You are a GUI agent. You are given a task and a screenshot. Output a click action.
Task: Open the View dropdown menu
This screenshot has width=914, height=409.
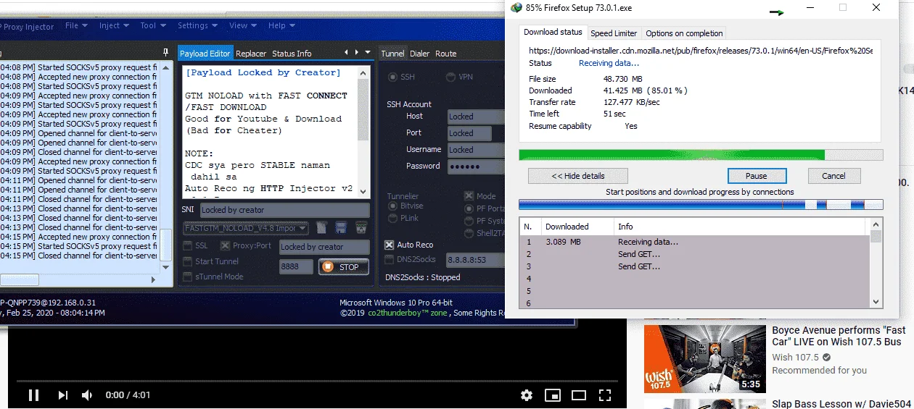tap(242, 25)
